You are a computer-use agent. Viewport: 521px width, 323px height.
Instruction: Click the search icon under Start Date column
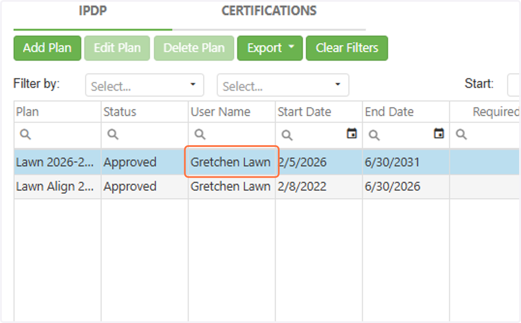[287, 135]
